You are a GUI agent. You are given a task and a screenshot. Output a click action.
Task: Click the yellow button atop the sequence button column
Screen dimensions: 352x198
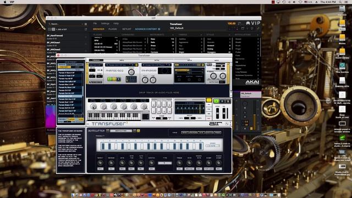click(x=209, y=100)
